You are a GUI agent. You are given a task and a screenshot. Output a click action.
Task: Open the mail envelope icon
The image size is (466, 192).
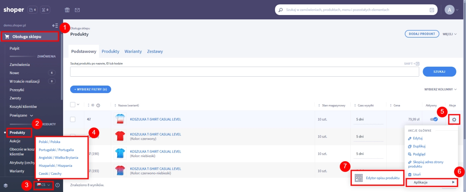(x=77, y=10)
